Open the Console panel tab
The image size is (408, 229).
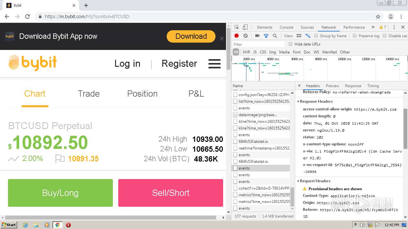(286, 27)
